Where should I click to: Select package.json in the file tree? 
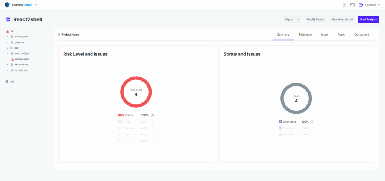(x=21, y=59)
